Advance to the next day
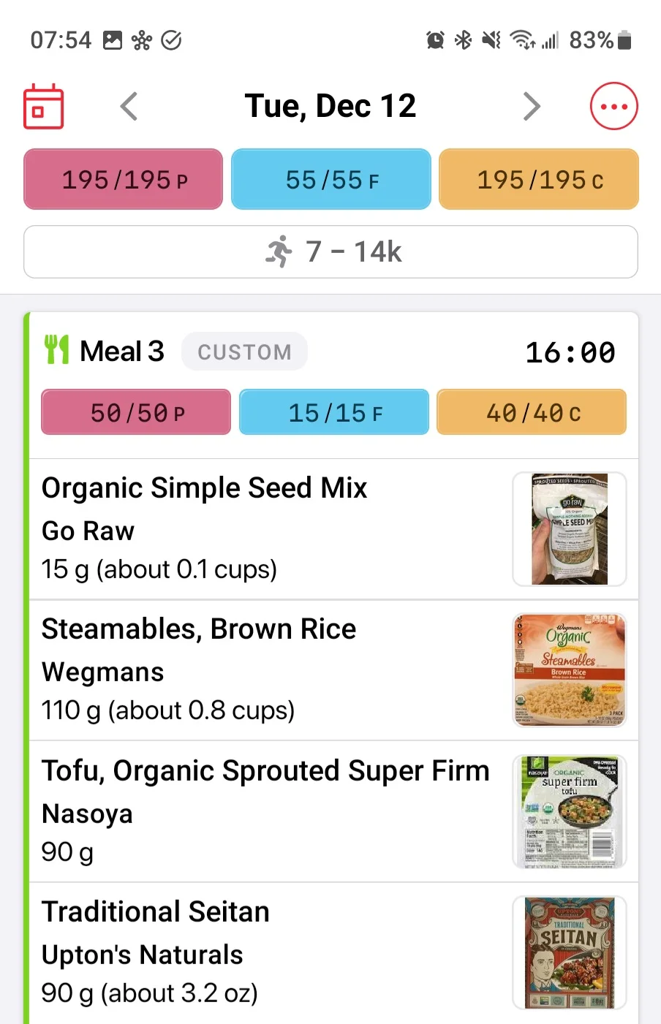The image size is (661, 1024). [532, 107]
